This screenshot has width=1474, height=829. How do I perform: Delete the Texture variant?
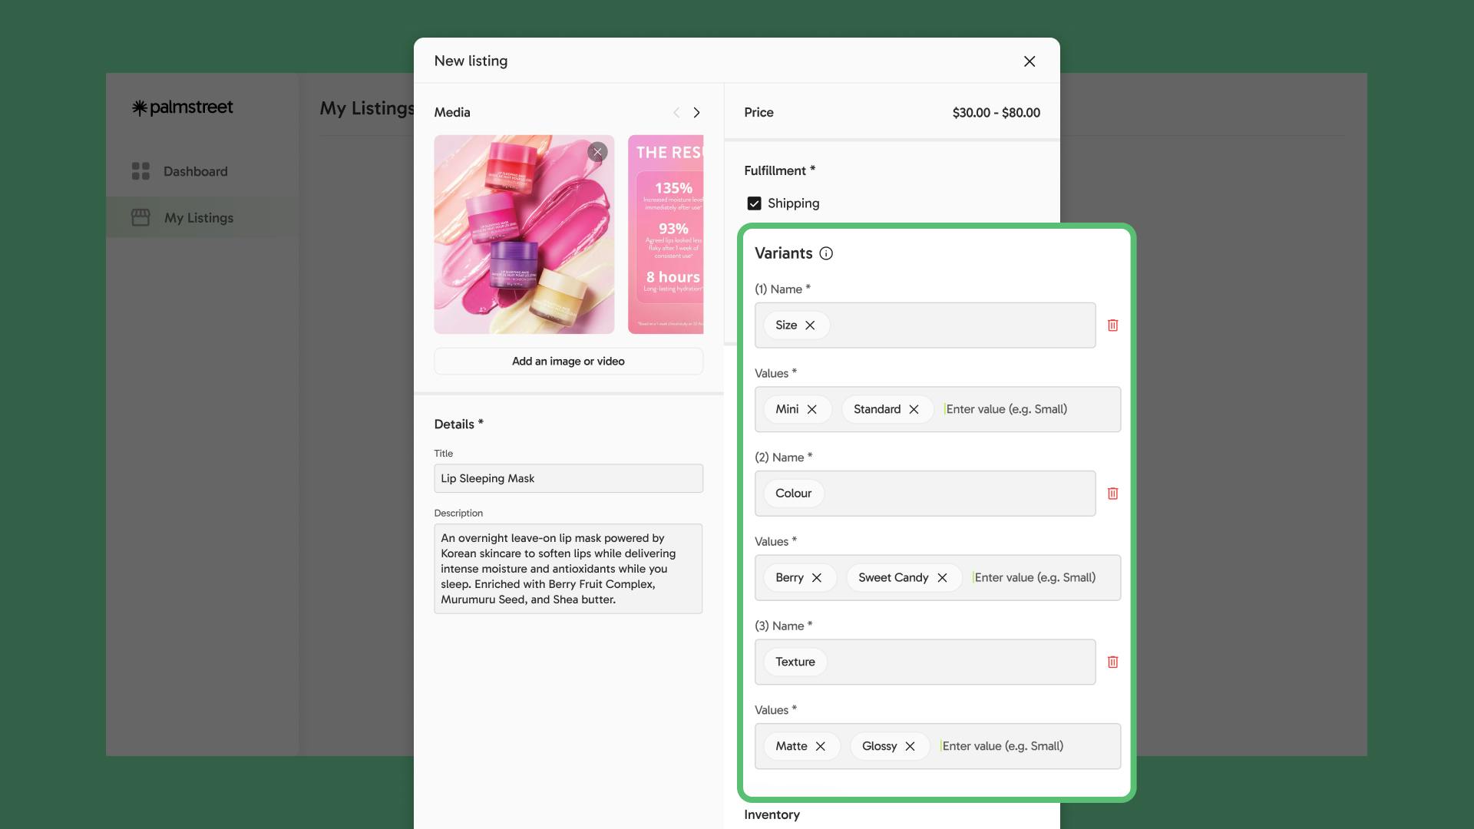[x=1112, y=662]
